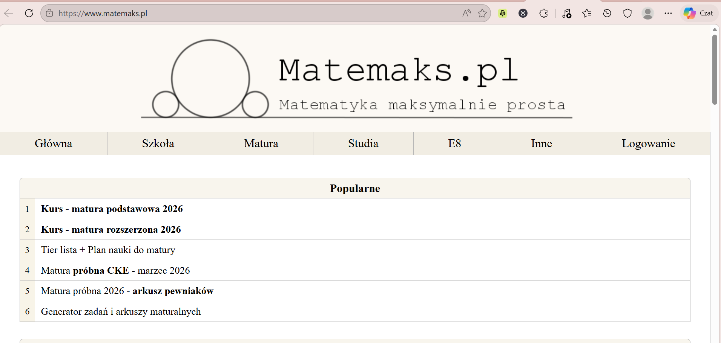Screen dimensions: 721x343
Task: Toggle the green extension in the toolbar
Action: point(503,13)
